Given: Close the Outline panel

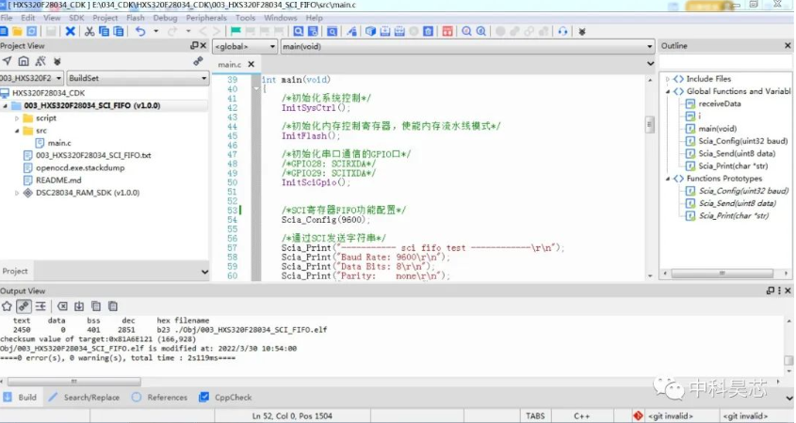Looking at the screenshot, I should (x=788, y=46).
